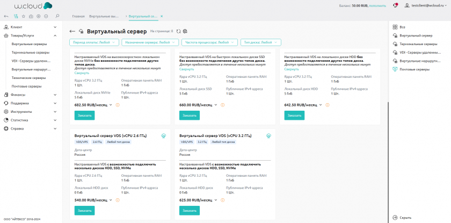Viewport: 451px width, 223px height.
Task: Click Скрыть to hide the right panel
Action: coord(405,218)
